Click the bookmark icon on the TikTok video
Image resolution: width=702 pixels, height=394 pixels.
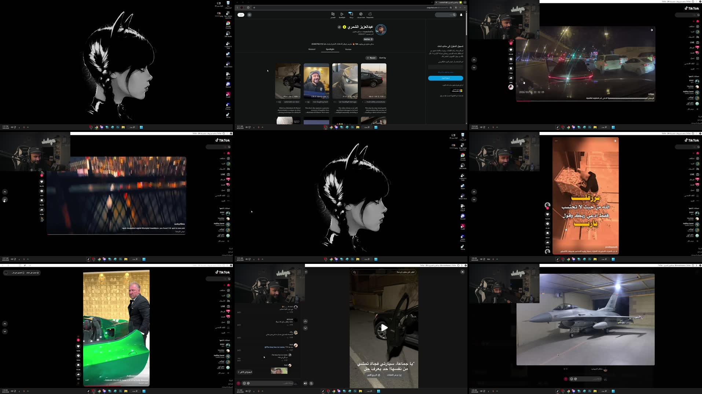click(x=548, y=233)
